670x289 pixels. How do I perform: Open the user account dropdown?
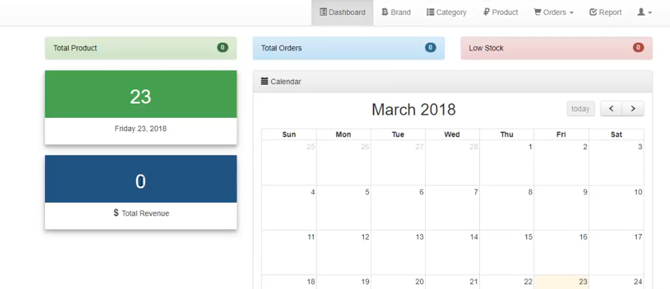[644, 12]
